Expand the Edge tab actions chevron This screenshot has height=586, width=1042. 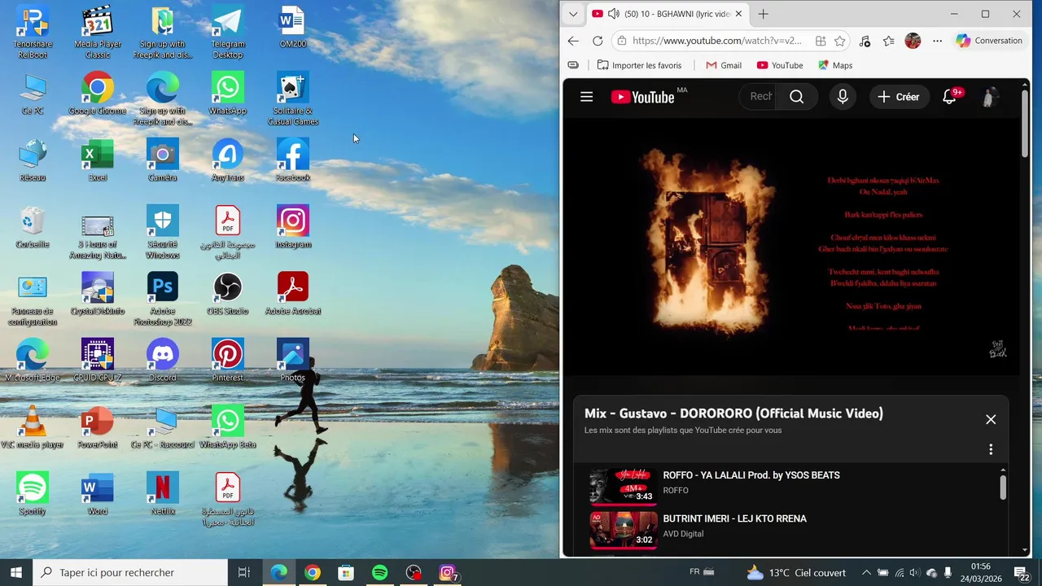click(573, 14)
